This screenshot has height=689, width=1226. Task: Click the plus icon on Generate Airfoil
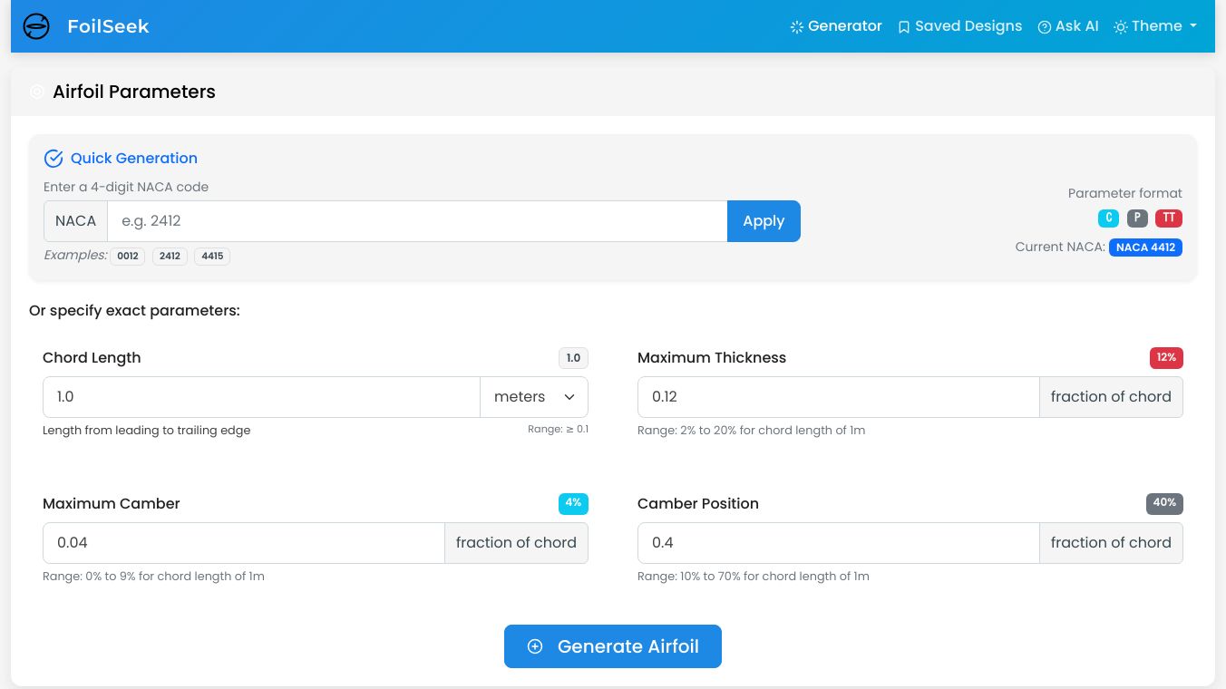pyautogui.click(x=535, y=646)
